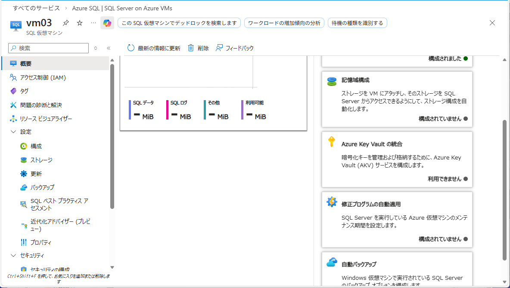The image size is (510, 288).
Task: Click すべてのサービス breadcrumb
Action: (37, 8)
